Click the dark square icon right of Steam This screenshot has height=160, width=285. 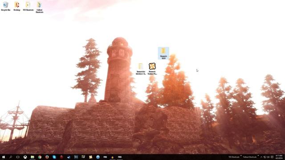point(76,157)
